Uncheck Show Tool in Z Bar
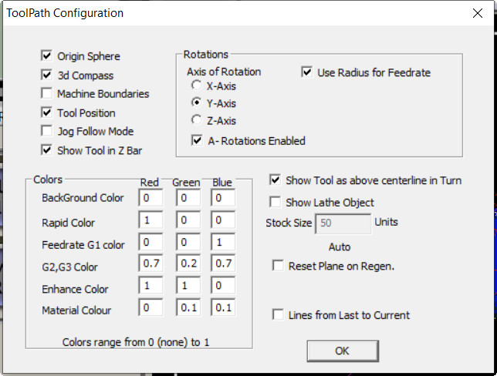497x376 pixels. point(47,150)
